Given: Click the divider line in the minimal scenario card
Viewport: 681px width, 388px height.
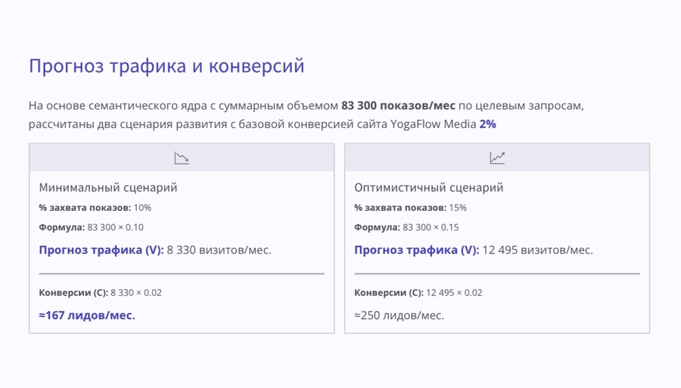Looking at the screenshot, I should tap(182, 274).
